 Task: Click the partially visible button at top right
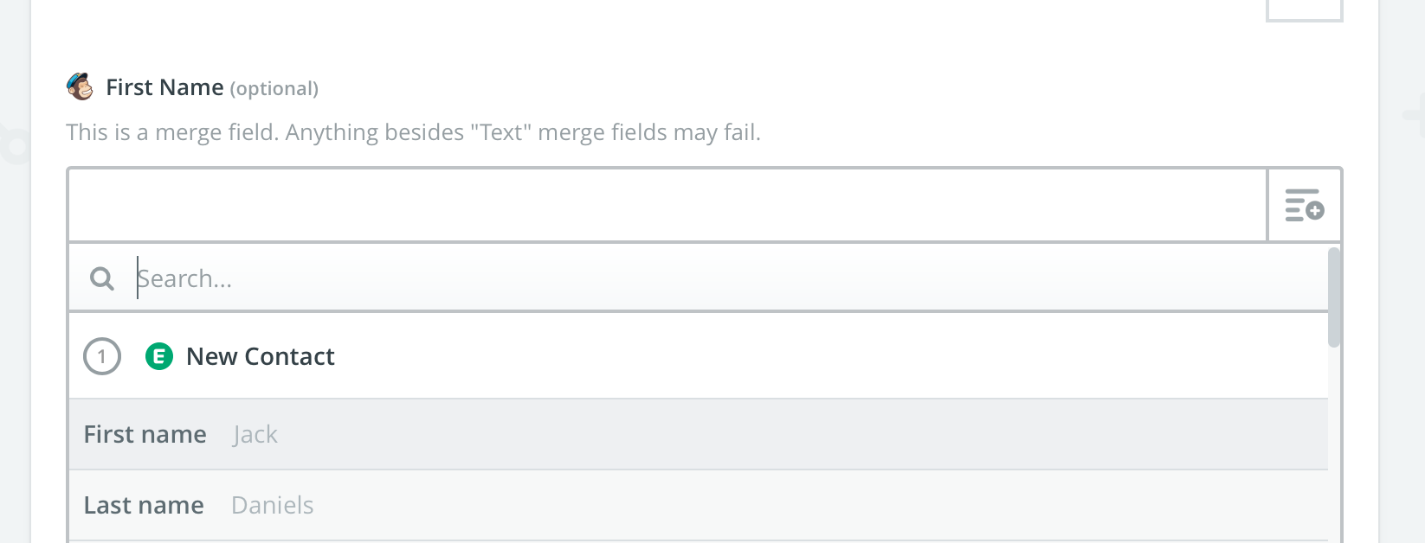click(1304, 7)
